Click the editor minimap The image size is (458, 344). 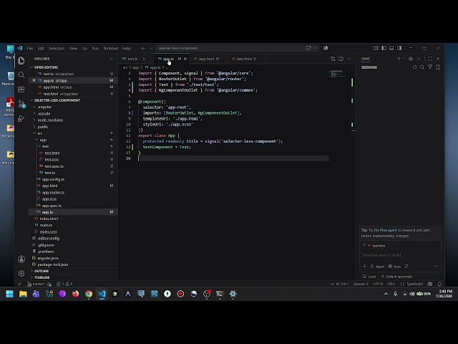(x=338, y=74)
